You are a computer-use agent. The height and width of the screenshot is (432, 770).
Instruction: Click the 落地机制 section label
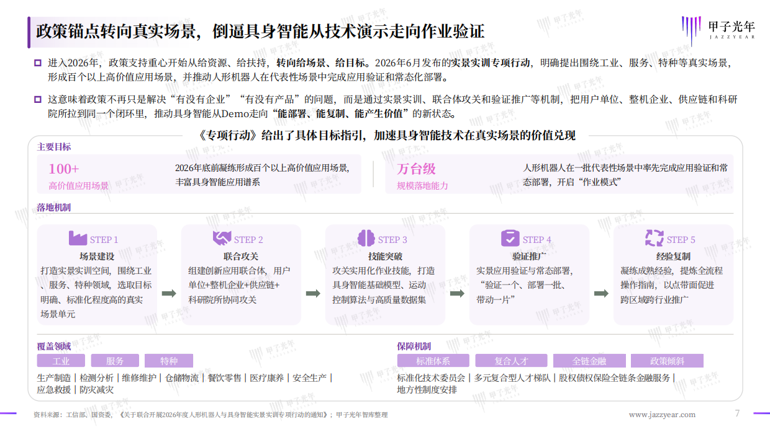54,208
